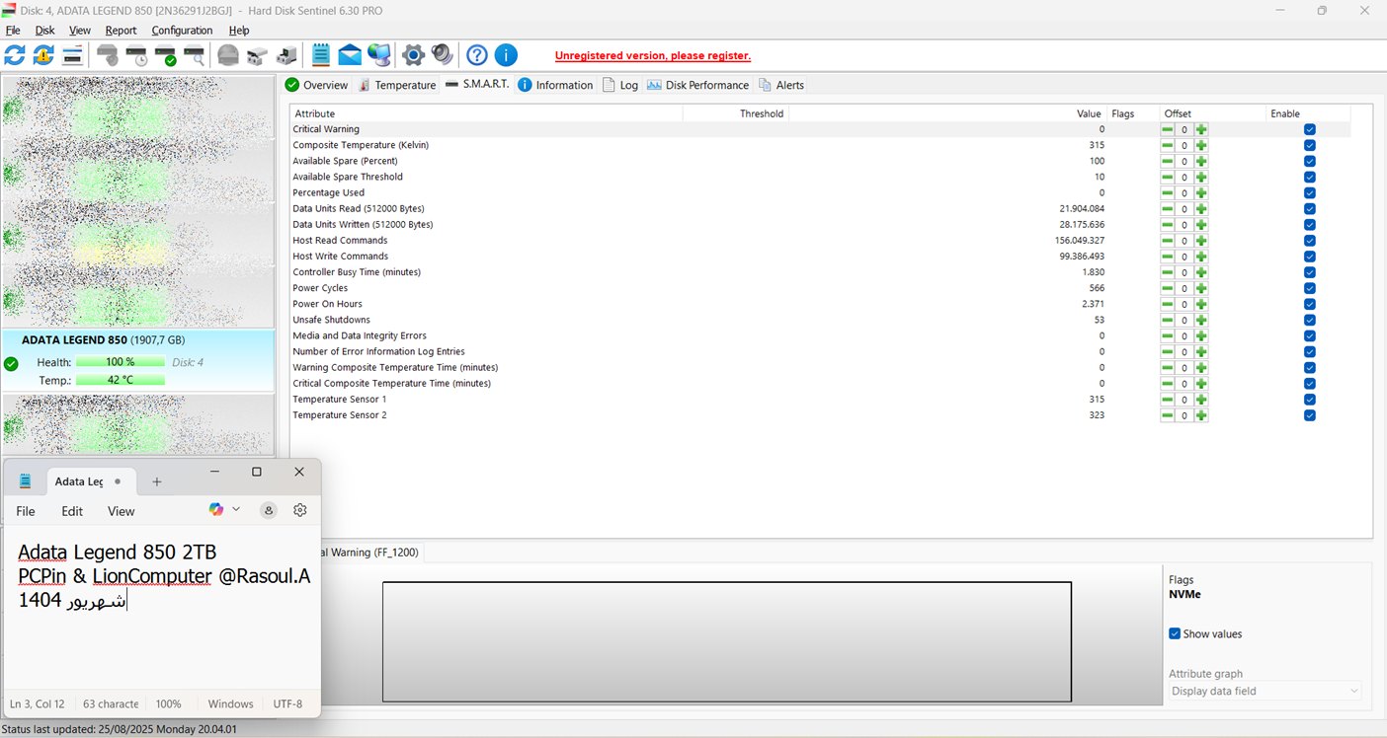The height and width of the screenshot is (738, 1387).
Task: Open the File menu in Notepad
Action: coord(26,511)
